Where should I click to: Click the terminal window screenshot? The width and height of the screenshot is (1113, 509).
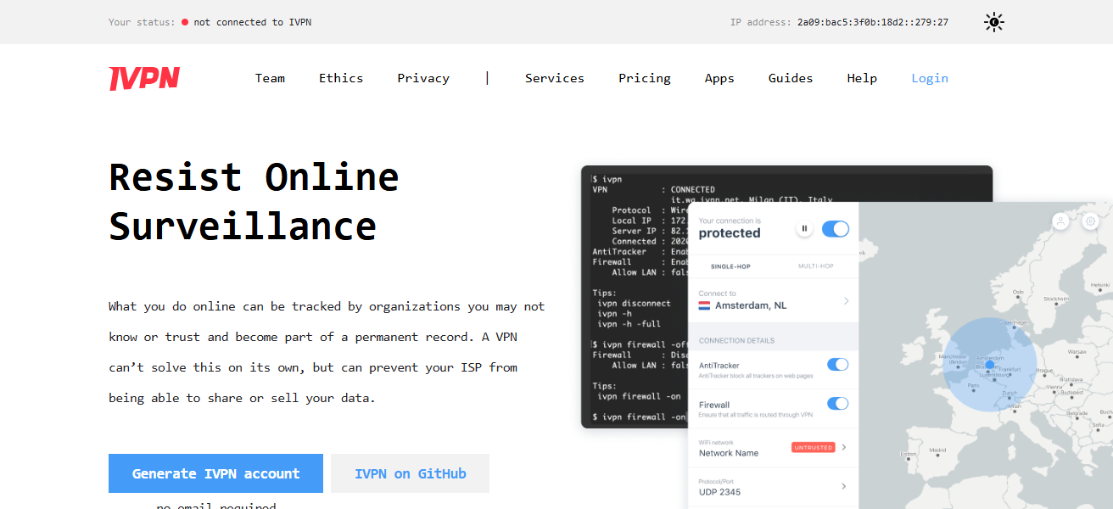coord(636,297)
